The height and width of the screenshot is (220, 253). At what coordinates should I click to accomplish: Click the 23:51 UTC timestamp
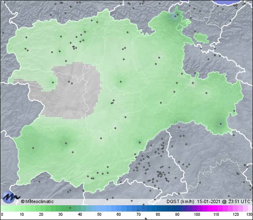pyautogui.click(x=239, y=201)
